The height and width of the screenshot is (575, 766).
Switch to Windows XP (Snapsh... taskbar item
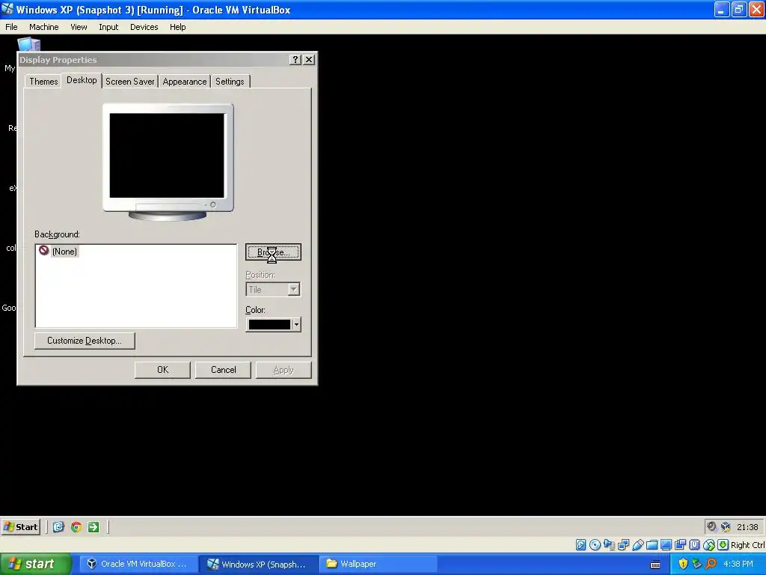259,565
